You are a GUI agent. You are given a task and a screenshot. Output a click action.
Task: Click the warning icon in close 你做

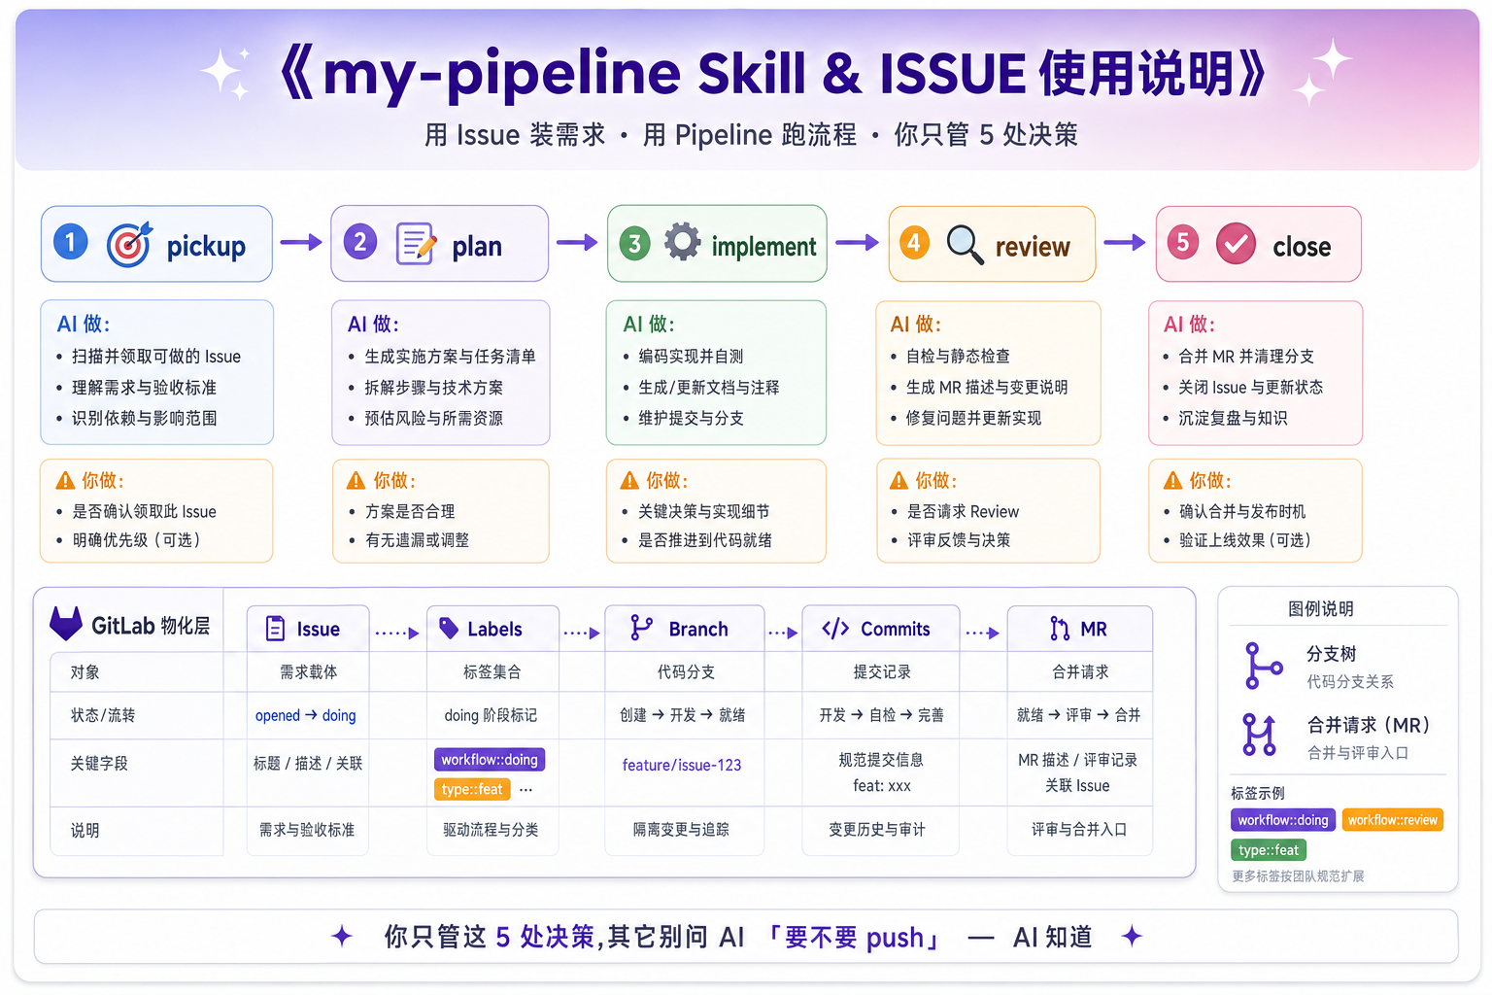click(x=1173, y=480)
